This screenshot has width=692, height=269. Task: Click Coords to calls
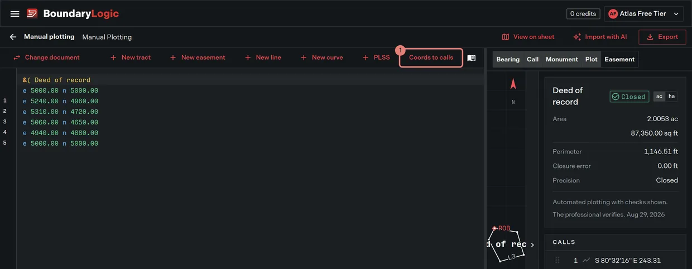click(431, 57)
